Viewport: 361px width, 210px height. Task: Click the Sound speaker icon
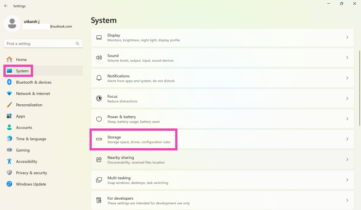click(x=99, y=58)
